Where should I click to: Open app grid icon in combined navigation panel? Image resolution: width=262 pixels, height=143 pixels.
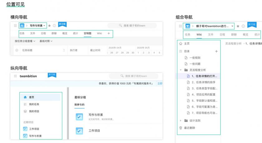point(180,26)
